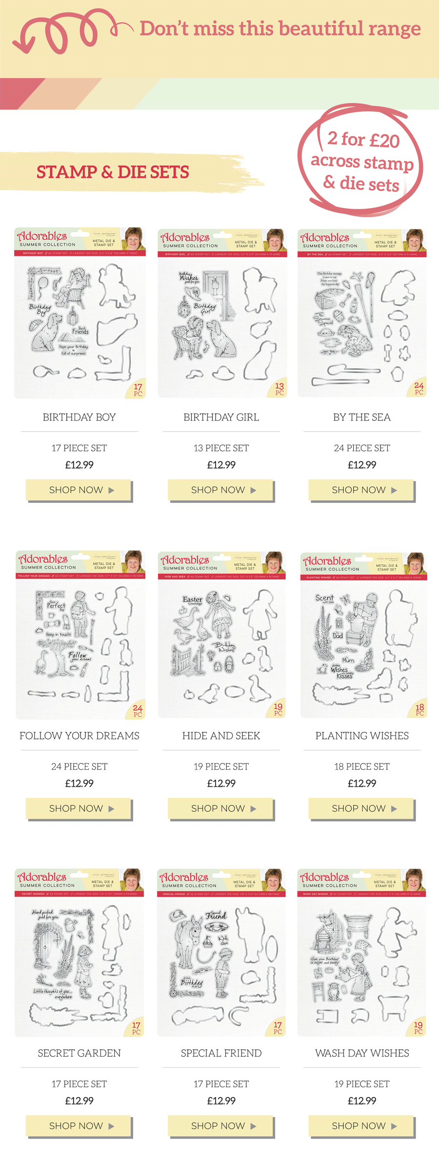
Task: Click the 2 for £20 offer badge
Action: pos(361,162)
